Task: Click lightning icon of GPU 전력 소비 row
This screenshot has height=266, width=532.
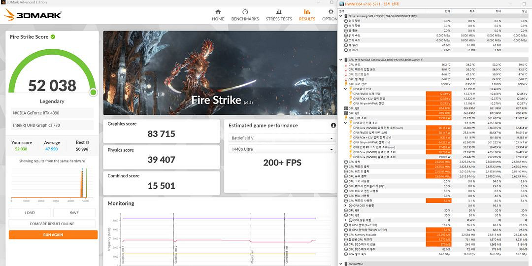Action: coord(346,118)
